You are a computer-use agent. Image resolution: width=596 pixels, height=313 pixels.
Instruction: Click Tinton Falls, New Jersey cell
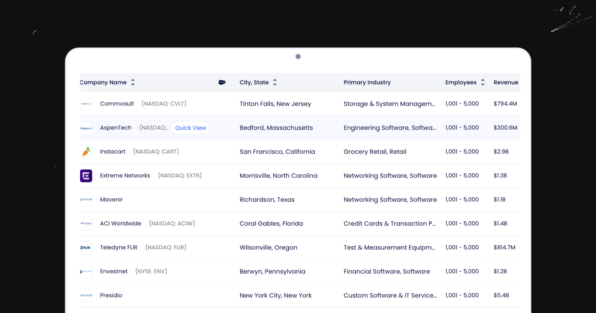[x=275, y=104]
